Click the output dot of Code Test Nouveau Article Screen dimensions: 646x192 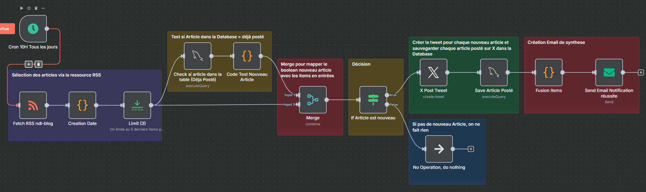tap(261, 56)
